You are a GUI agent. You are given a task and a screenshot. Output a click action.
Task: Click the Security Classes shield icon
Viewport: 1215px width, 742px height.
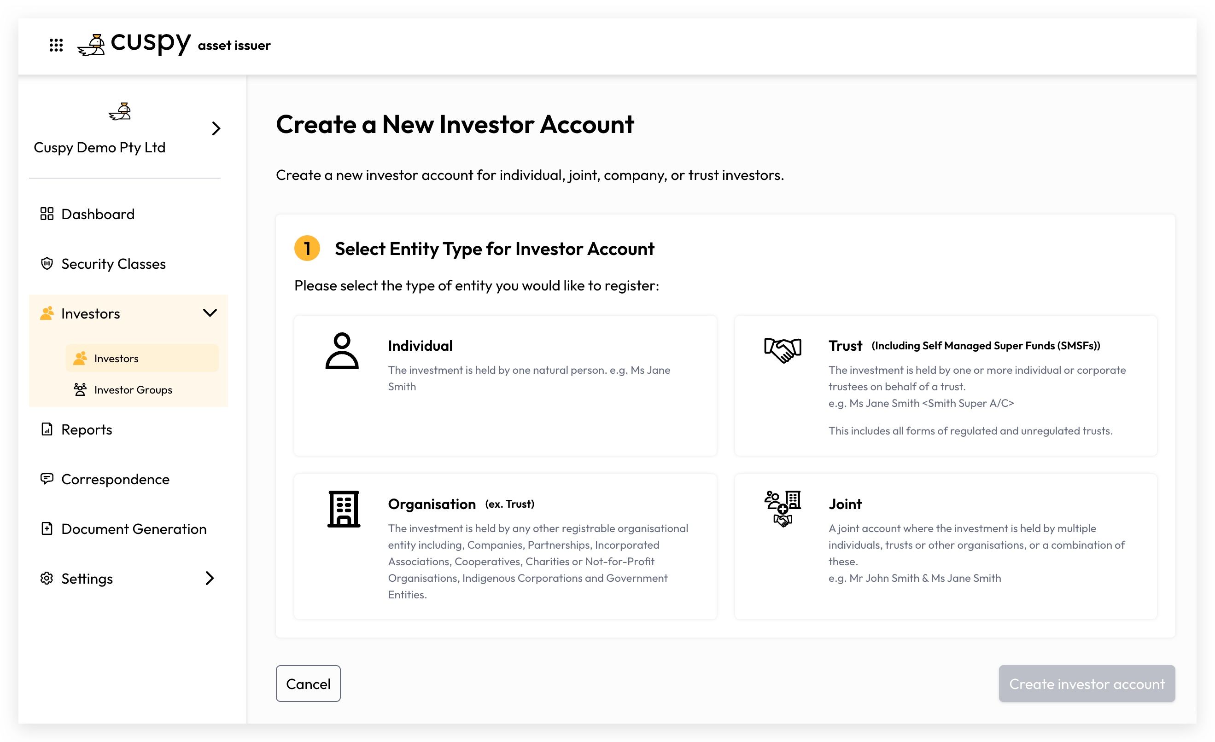click(x=47, y=264)
